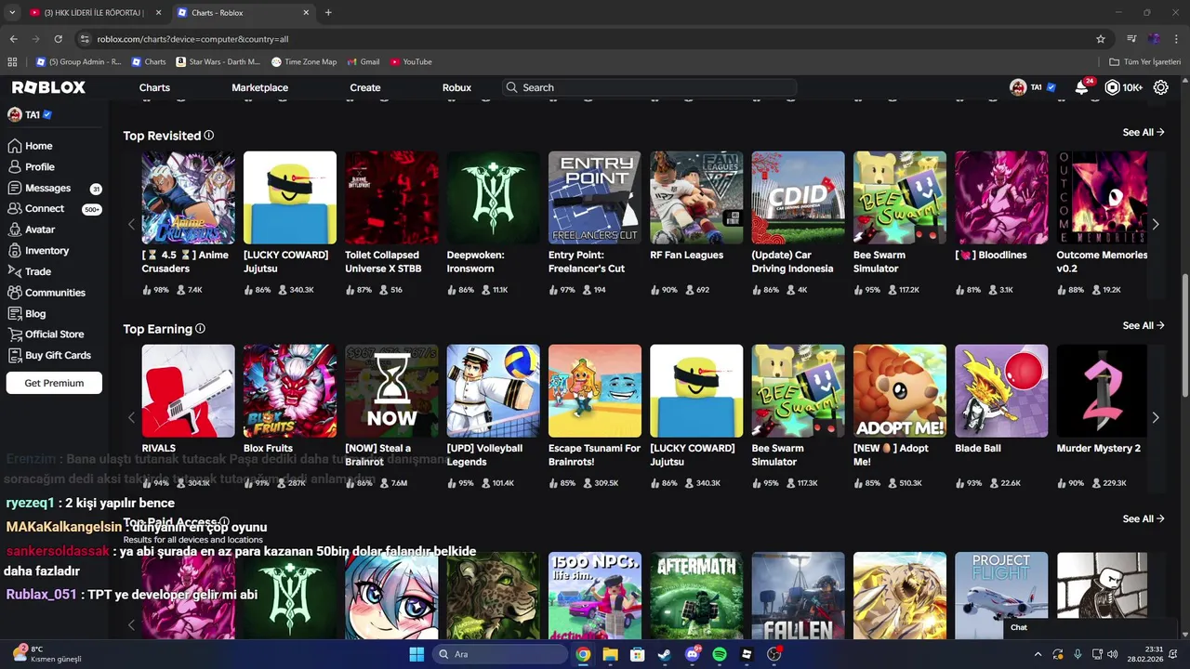1190x669 pixels.
Task: Open Entry Point: Freelancer's Cut thumbnail
Action: (595, 198)
